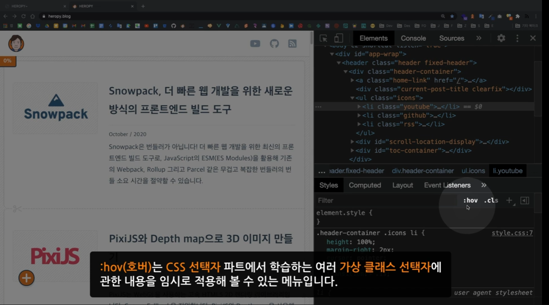Screen dimensions: 549x305
Task: Switch to the first HEROPY browser tab
Action: (x=35, y=6)
